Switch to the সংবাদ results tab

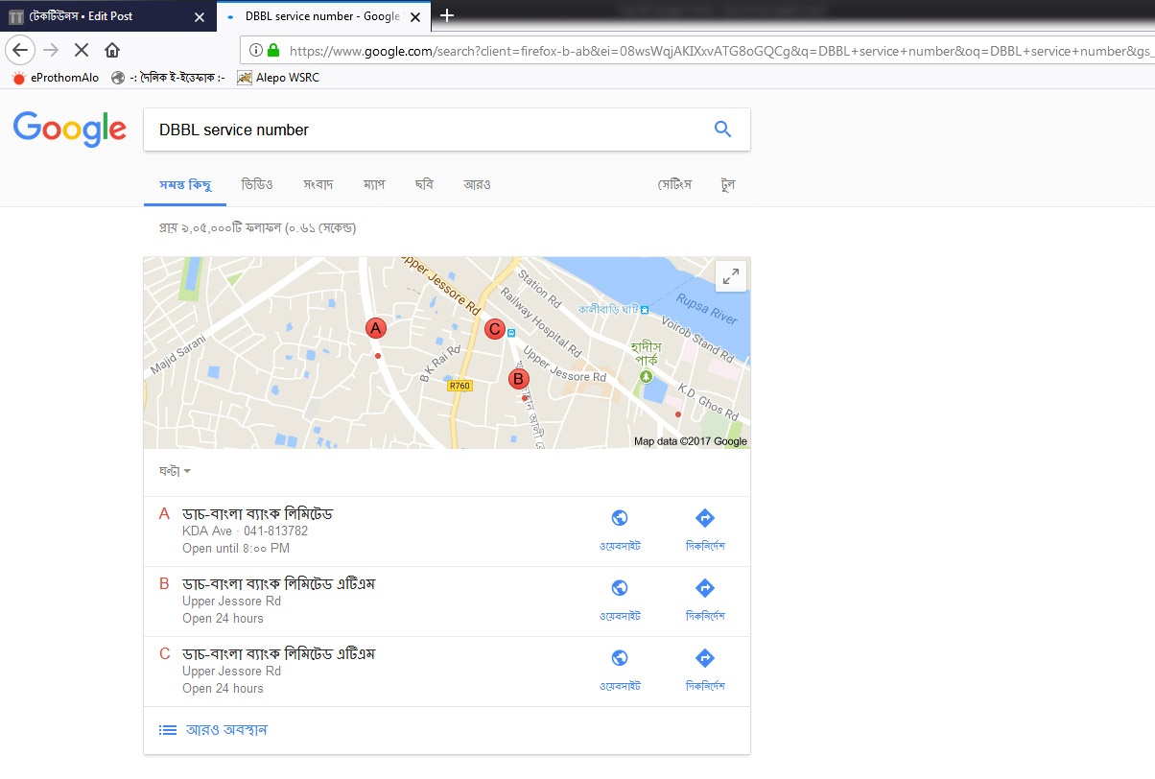tap(318, 184)
